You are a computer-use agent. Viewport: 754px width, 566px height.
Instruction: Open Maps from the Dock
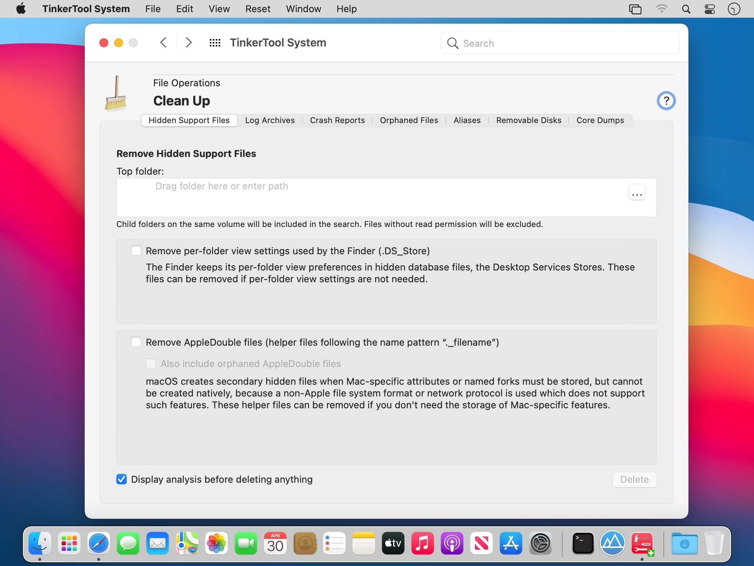187,543
